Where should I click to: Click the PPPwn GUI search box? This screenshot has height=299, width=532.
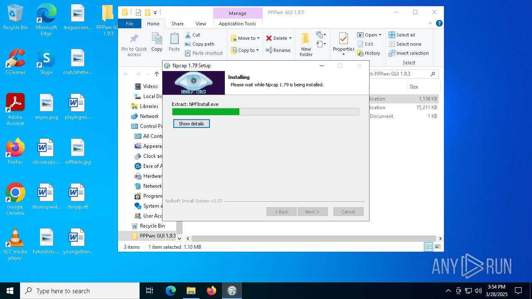click(x=403, y=74)
